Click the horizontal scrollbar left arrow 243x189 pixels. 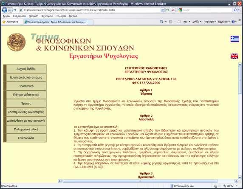click(59, 181)
